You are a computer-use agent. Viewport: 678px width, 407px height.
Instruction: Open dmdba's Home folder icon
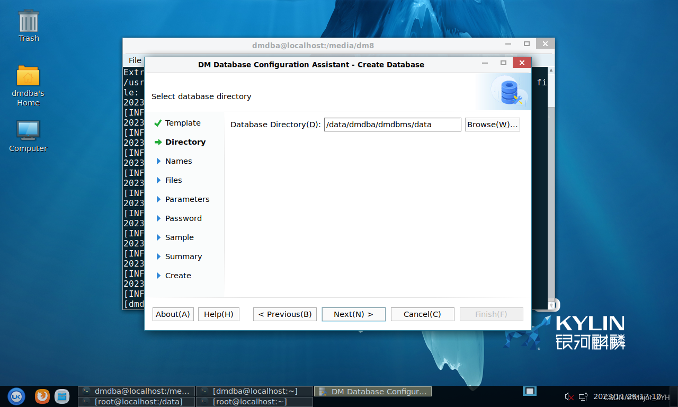tap(28, 77)
